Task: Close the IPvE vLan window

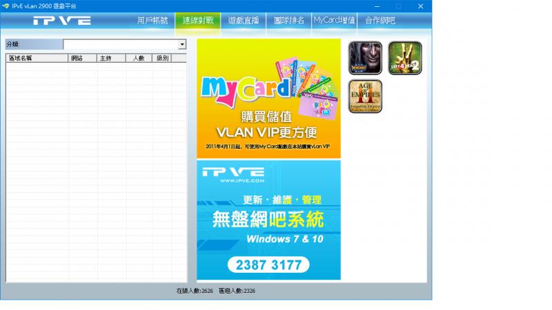Action: [x=421, y=6]
